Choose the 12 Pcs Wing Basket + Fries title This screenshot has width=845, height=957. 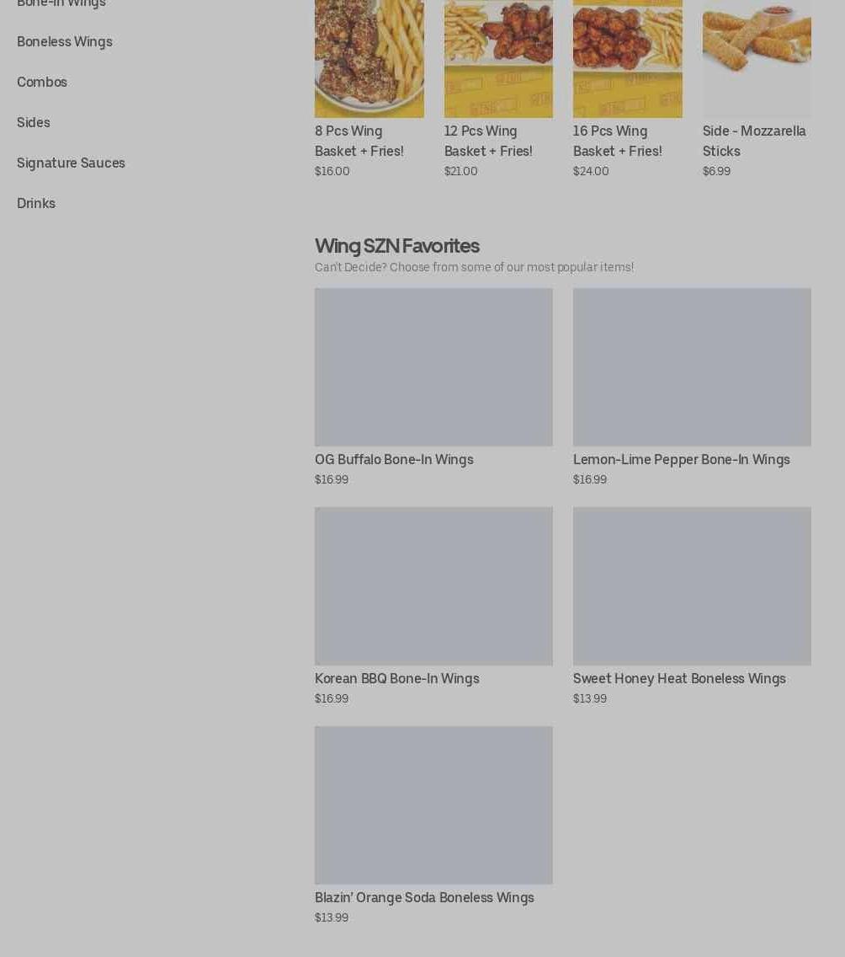488,141
